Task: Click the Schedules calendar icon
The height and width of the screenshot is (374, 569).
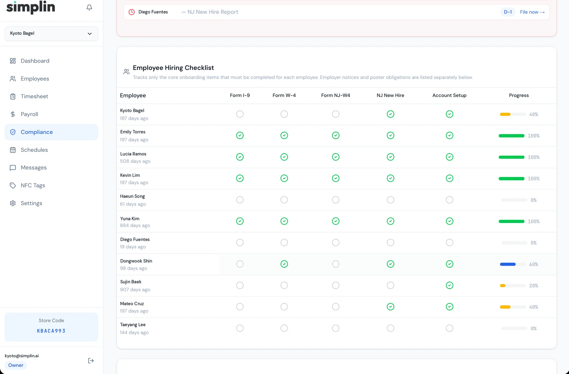Action: pyautogui.click(x=13, y=150)
